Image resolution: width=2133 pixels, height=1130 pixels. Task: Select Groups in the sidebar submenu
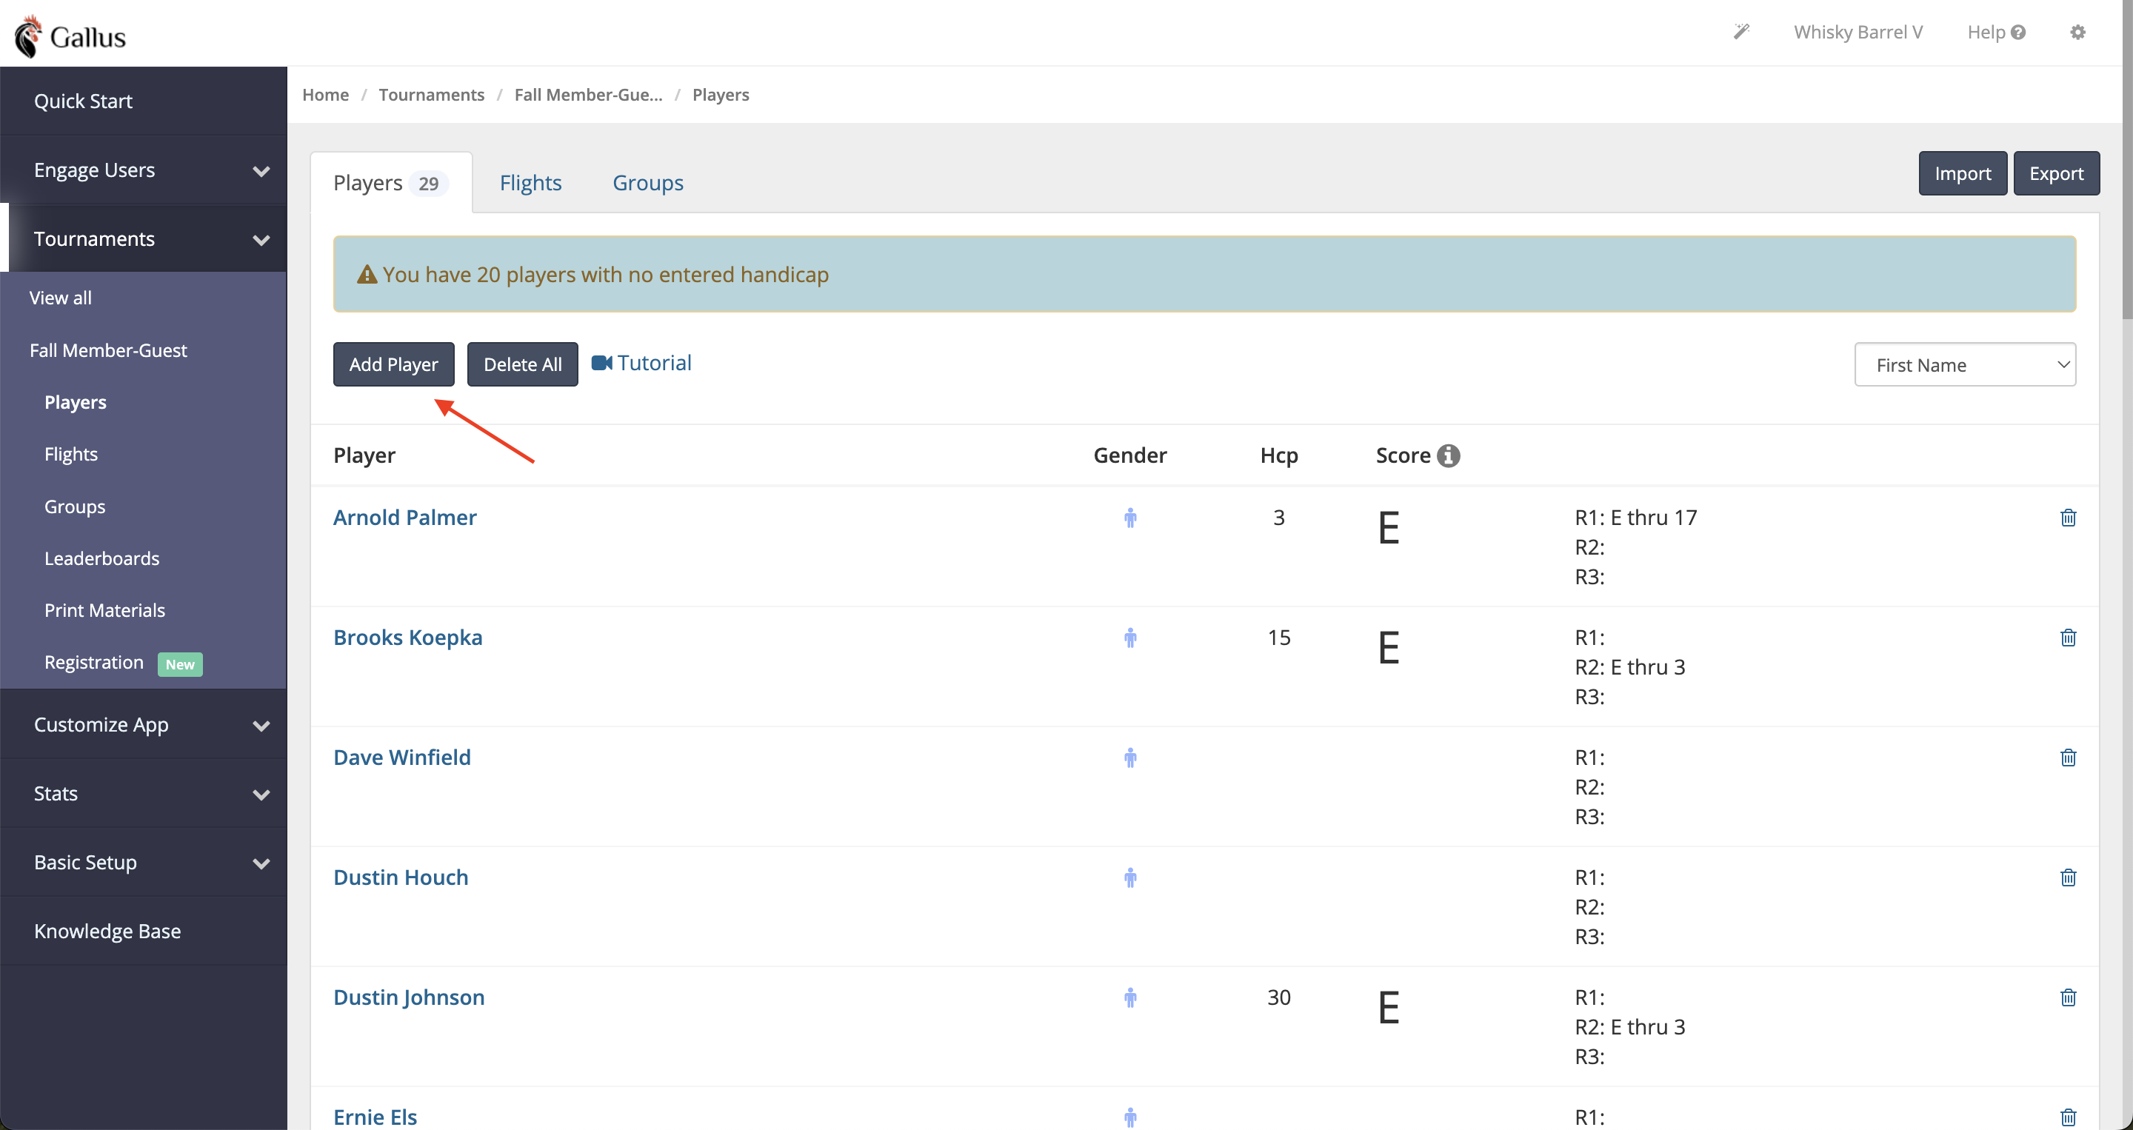[75, 507]
